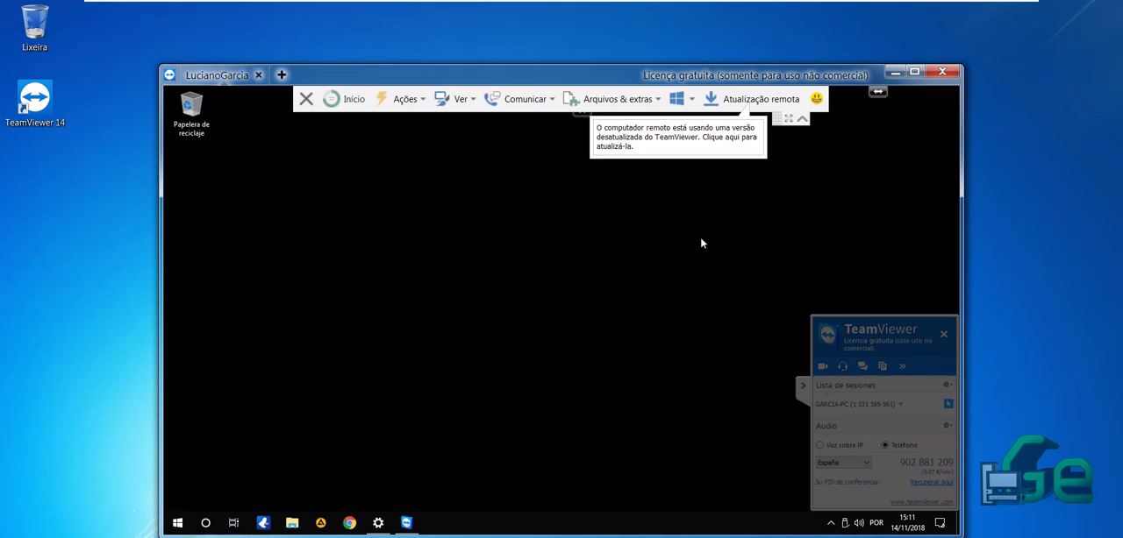This screenshot has width=1123, height=538.
Task: Click Atualização remota in the toolbar
Action: (x=752, y=99)
